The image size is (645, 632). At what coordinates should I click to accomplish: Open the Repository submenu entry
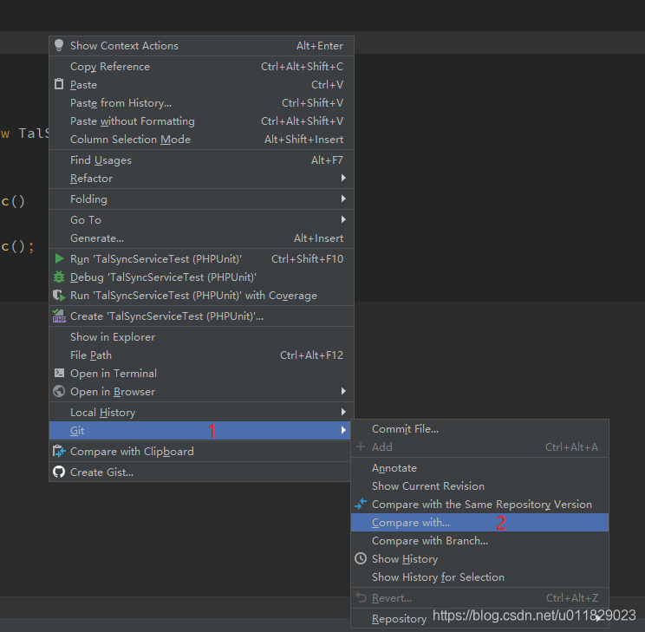tap(479, 618)
